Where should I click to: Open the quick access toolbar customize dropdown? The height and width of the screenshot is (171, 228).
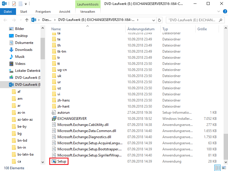[x=26, y=4]
